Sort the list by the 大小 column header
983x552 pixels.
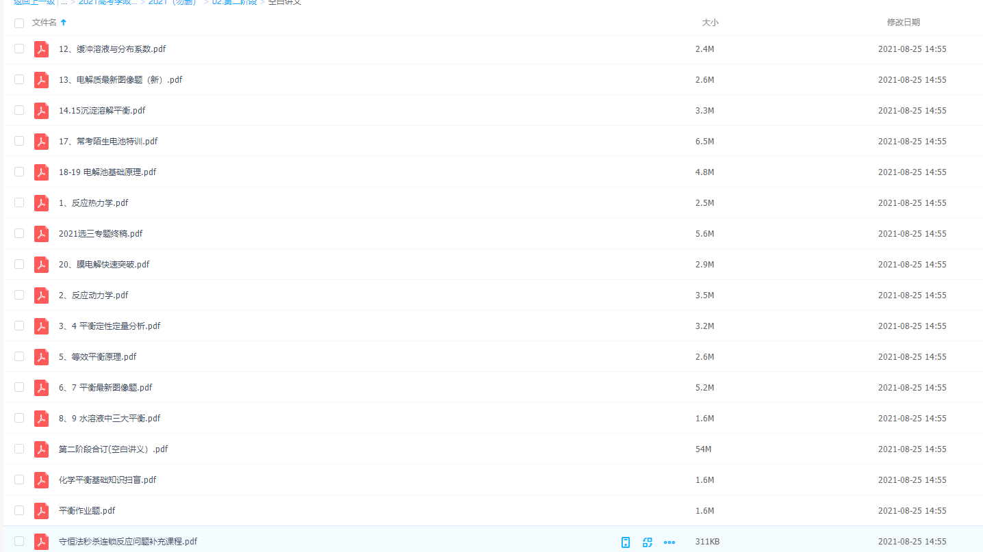coord(710,23)
